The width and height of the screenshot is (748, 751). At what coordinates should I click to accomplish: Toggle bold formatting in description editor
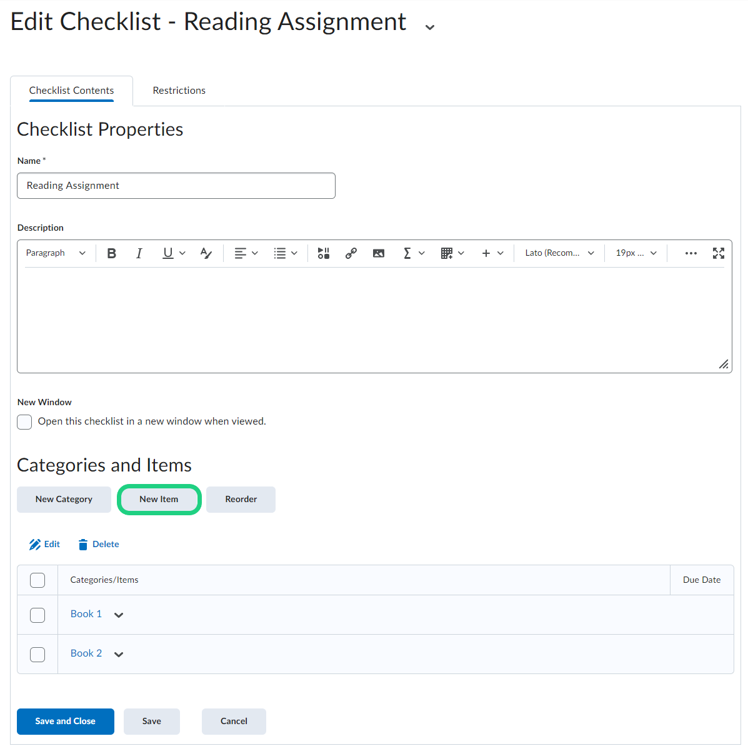[112, 253]
